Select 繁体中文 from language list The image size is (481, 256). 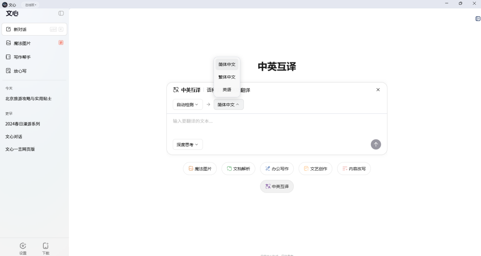click(227, 77)
